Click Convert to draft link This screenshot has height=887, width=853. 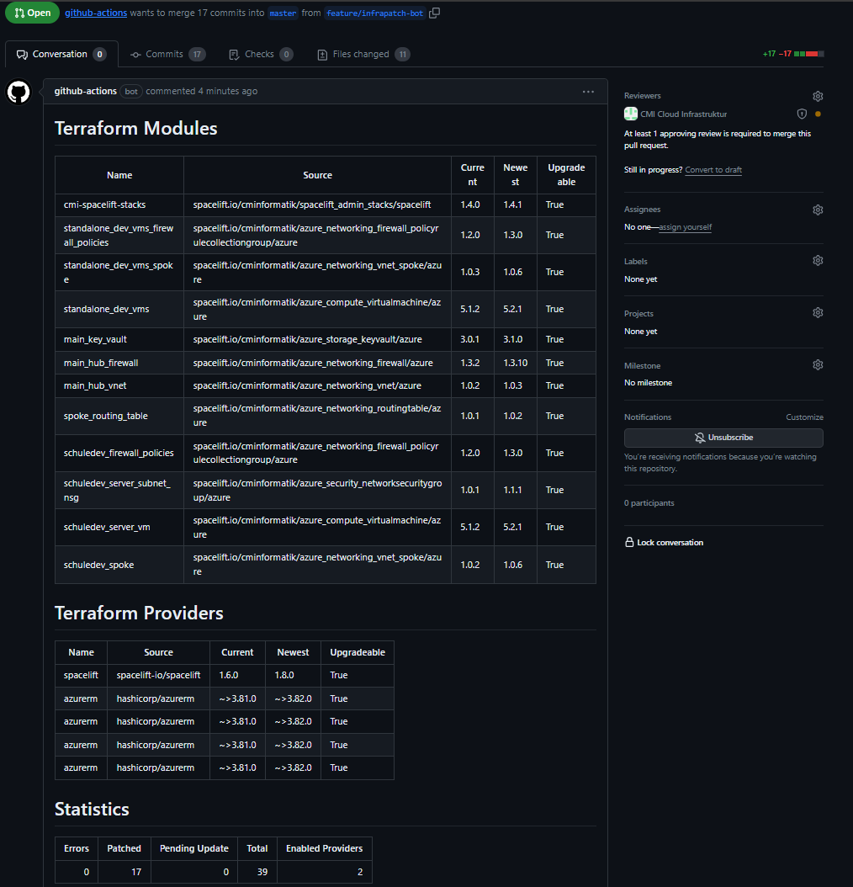coord(713,170)
